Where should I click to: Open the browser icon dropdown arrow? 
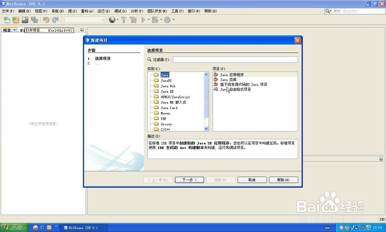point(118,20)
